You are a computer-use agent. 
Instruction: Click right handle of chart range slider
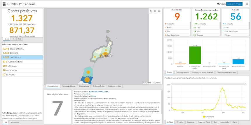point(245,84)
